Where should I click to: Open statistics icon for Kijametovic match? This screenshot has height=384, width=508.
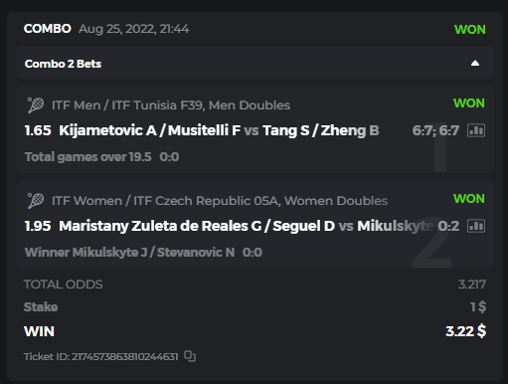(476, 130)
